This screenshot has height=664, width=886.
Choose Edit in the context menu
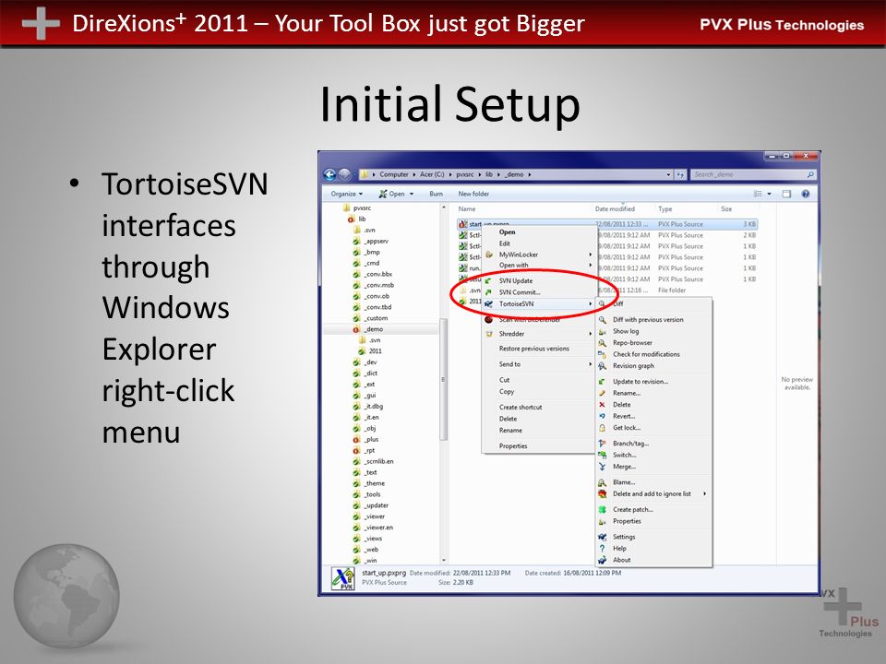(504, 243)
